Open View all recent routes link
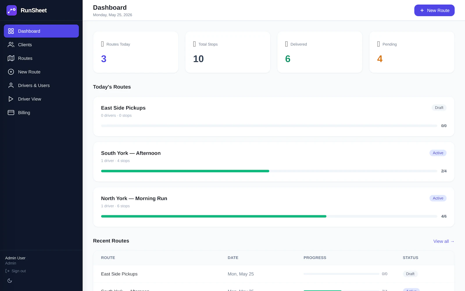Image resolution: width=465 pixels, height=291 pixels. tap(443, 241)
